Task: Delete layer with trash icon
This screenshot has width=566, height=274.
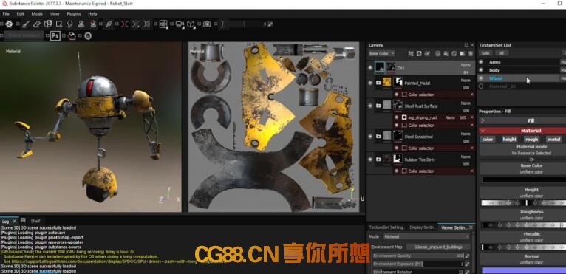Action: [x=471, y=54]
